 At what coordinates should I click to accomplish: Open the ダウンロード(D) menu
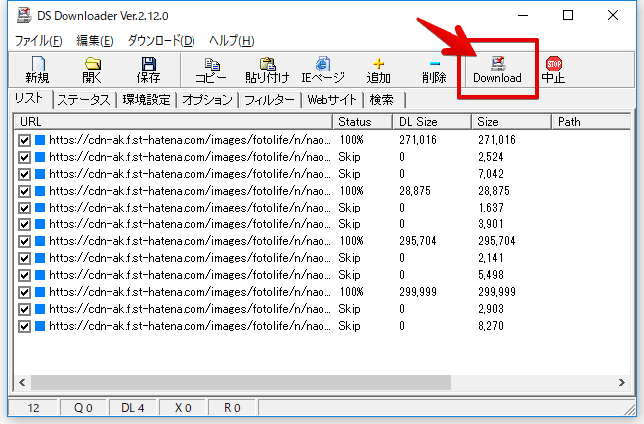click(162, 41)
